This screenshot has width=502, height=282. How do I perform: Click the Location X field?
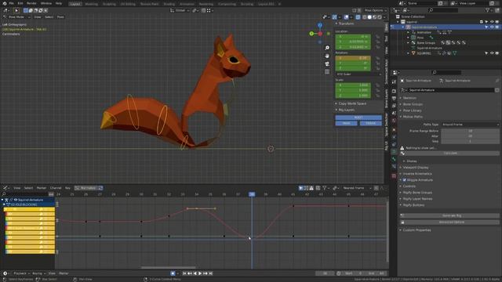[353, 37]
